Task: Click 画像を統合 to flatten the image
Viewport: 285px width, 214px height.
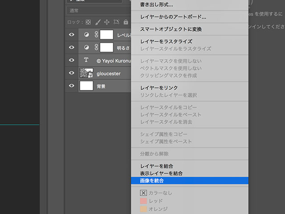Action: tap(190, 181)
